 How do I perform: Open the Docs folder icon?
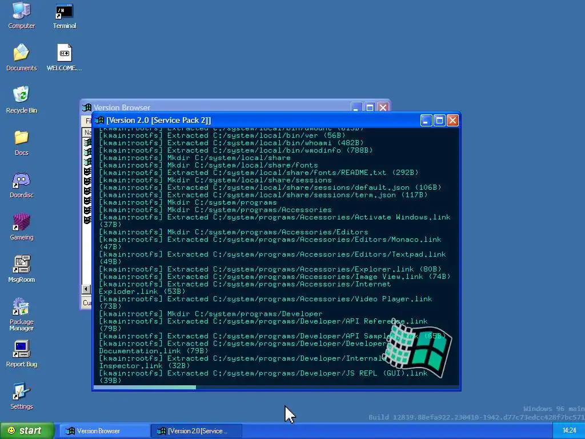click(21, 142)
